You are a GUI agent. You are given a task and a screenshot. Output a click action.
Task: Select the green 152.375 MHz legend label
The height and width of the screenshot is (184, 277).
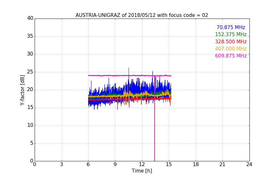point(231,34)
